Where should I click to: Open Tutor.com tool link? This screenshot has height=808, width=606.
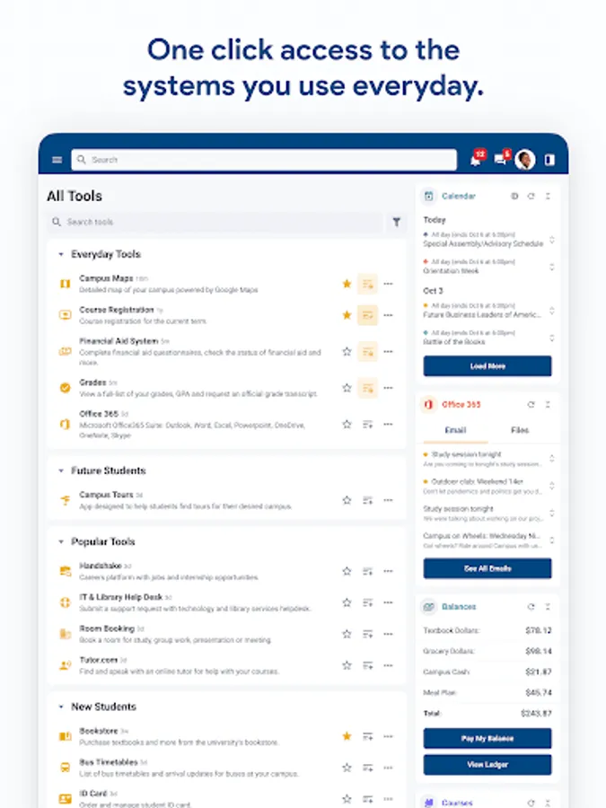tap(99, 660)
